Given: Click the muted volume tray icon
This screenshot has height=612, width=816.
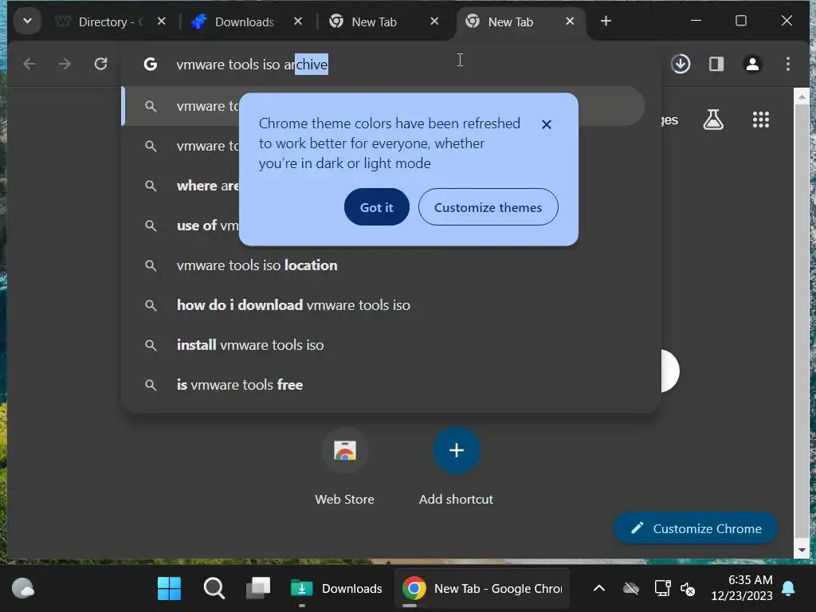Looking at the screenshot, I should [x=688, y=589].
